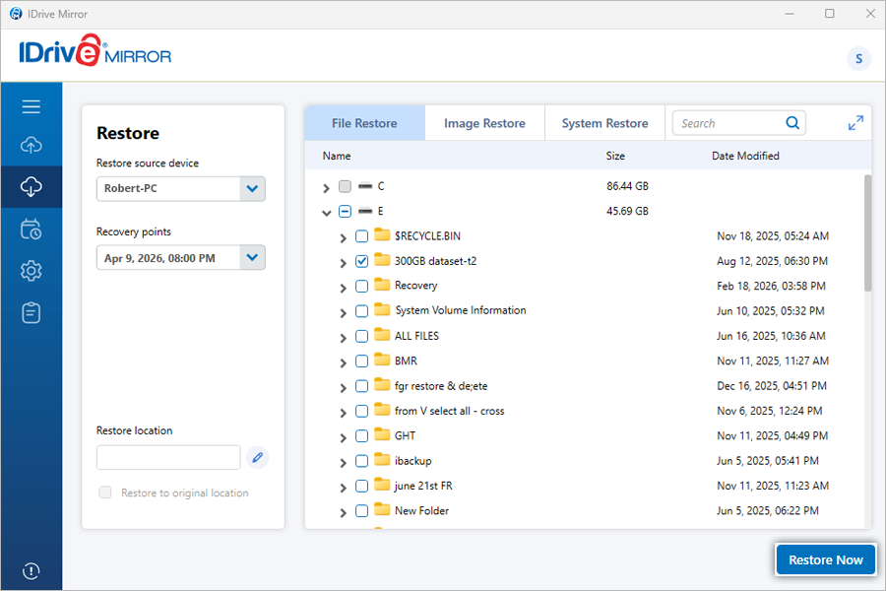Tick the Recovery folder checkbox
This screenshot has width=886, height=591.
click(x=361, y=286)
